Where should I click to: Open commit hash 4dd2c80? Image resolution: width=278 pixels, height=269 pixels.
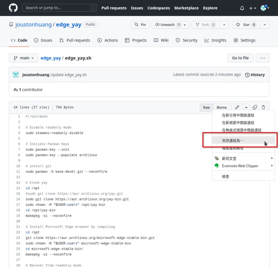(207, 75)
